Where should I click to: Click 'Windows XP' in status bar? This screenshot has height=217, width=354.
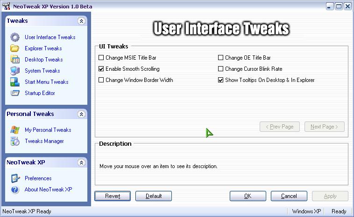[x=306, y=211]
